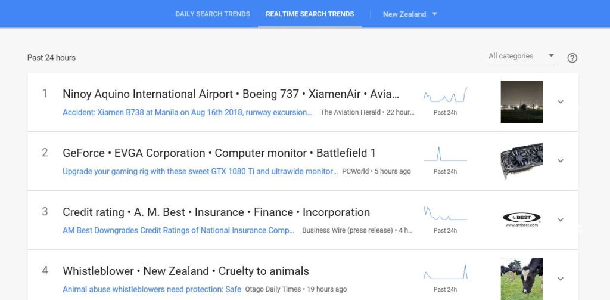Screen dimensions: 610x300
Task: Open animal abuse whistleblowers article link
Action: 152,289
